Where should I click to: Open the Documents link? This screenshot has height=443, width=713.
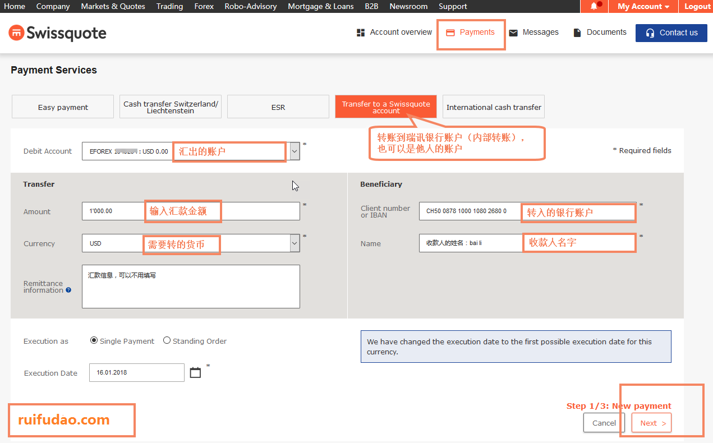tap(600, 33)
